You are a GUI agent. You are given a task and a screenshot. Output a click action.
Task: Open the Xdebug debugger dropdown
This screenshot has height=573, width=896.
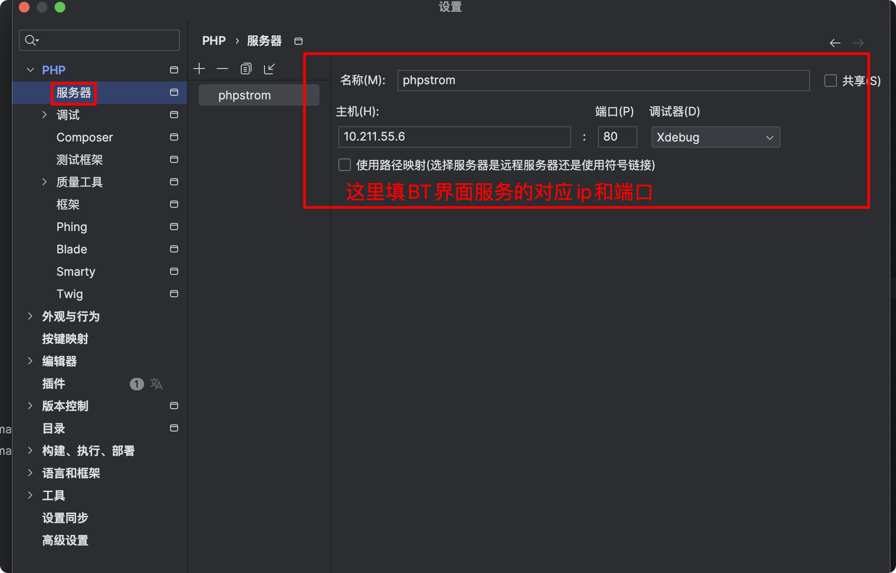pos(715,137)
